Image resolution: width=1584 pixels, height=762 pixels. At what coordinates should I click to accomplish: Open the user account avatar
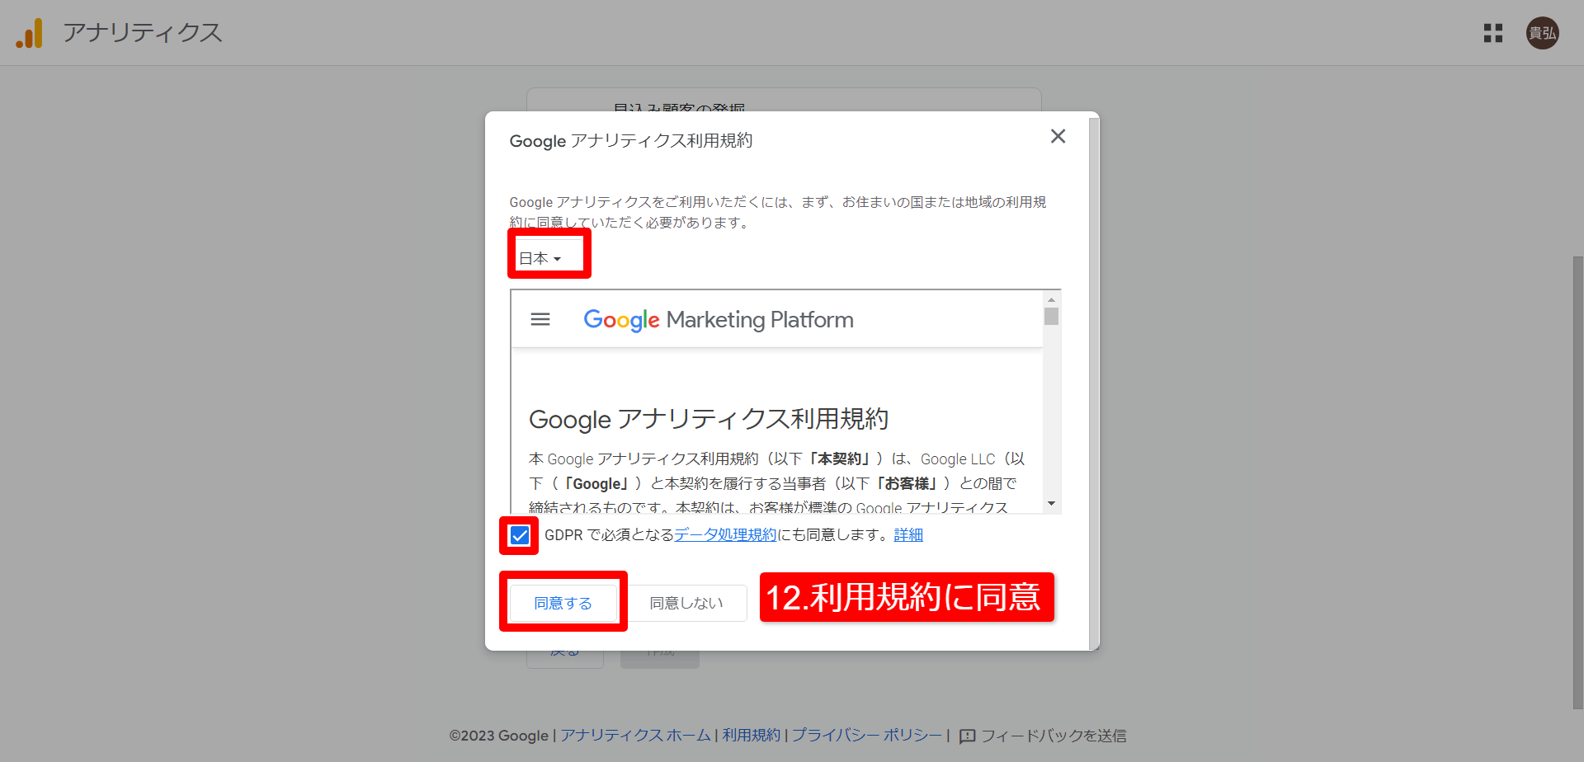pyautogui.click(x=1541, y=33)
